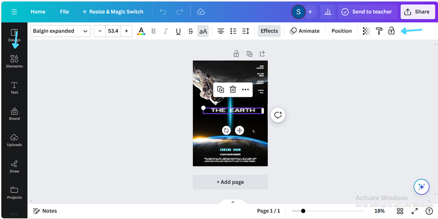Open the Balgin expanded font dropdown
This screenshot has width=438, height=219.
[x=60, y=31]
